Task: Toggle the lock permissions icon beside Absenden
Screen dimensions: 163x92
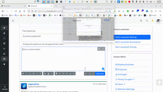Action: (93, 74)
